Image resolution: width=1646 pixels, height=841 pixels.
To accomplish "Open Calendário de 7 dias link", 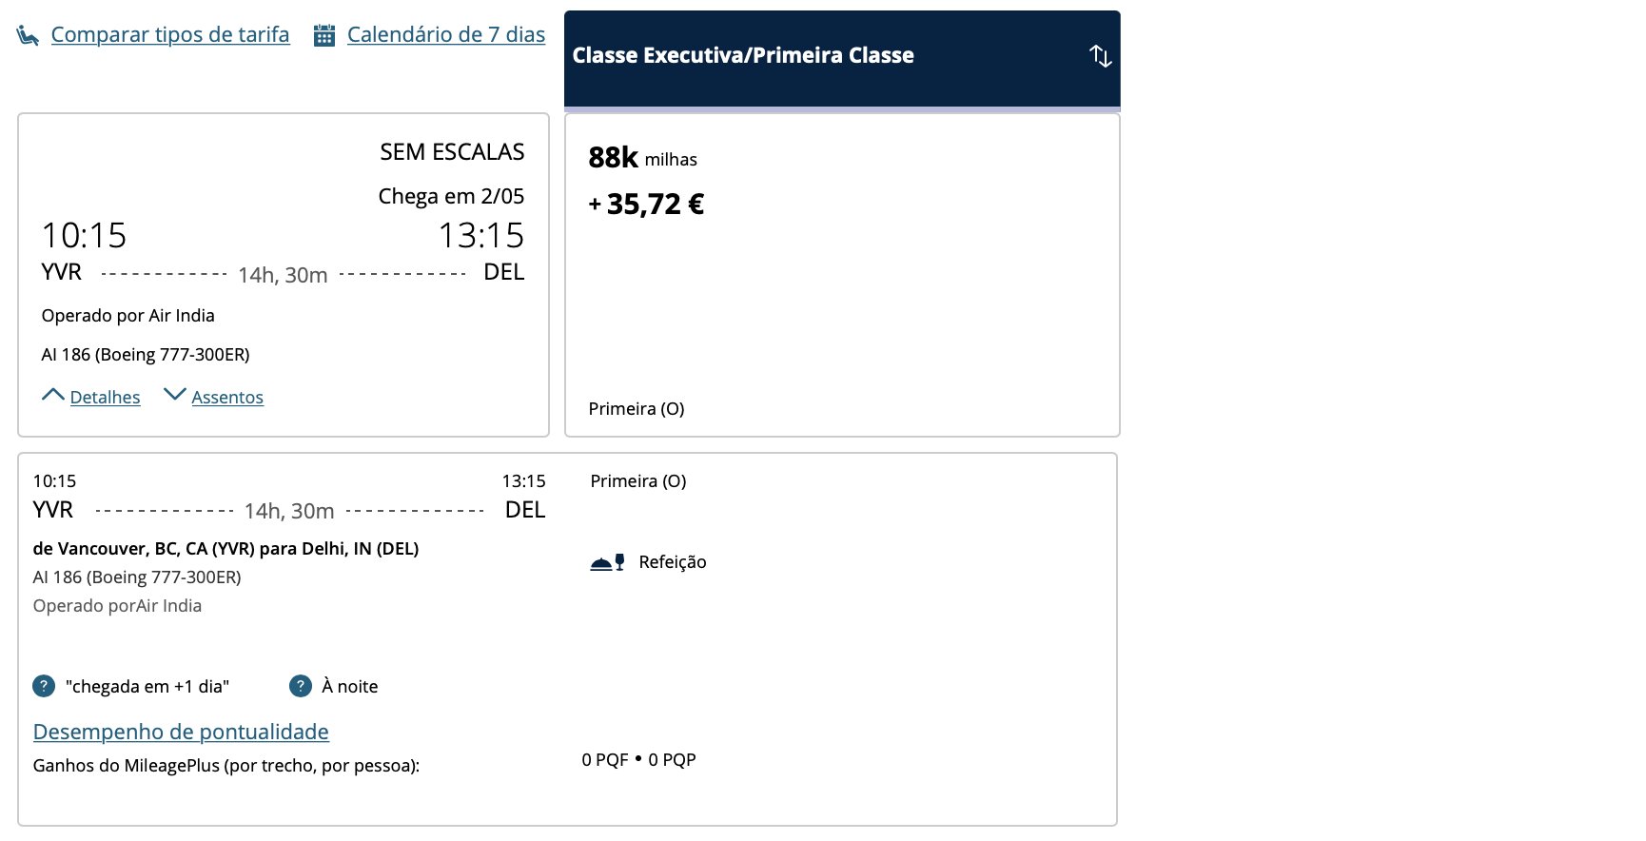I will click(446, 35).
